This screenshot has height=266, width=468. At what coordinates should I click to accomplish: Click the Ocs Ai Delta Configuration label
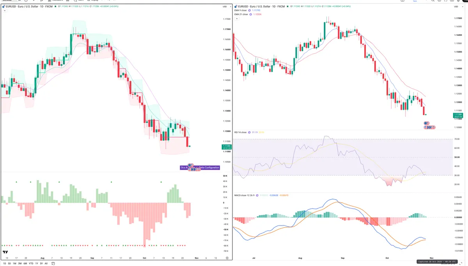[200, 168]
